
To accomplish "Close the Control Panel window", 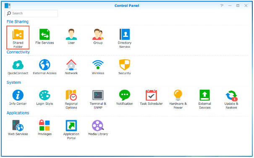I will 246,6.
